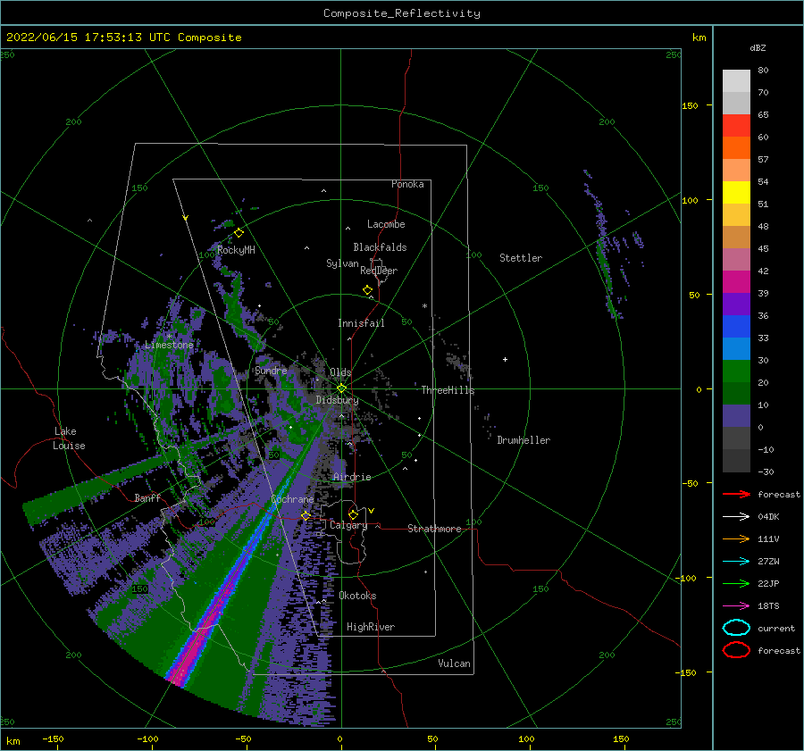
Task: Click the Innisfail label
Action: pyautogui.click(x=361, y=323)
